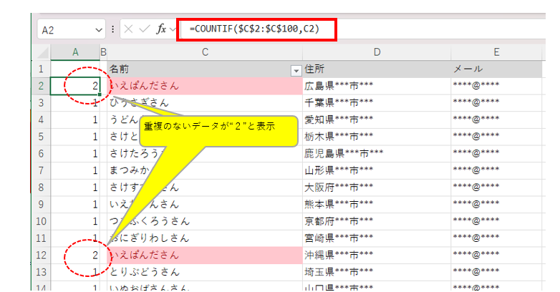Select column D header
Image resolution: width=560 pixels, height=292 pixels.
[x=377, y=52]
